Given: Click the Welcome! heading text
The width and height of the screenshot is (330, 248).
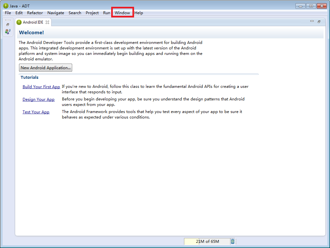Looking at the screenshot, I should coord(31,33).
